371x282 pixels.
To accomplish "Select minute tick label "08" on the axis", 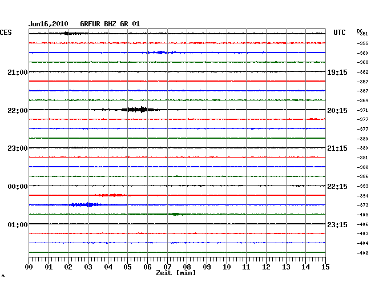I will 187,267.
